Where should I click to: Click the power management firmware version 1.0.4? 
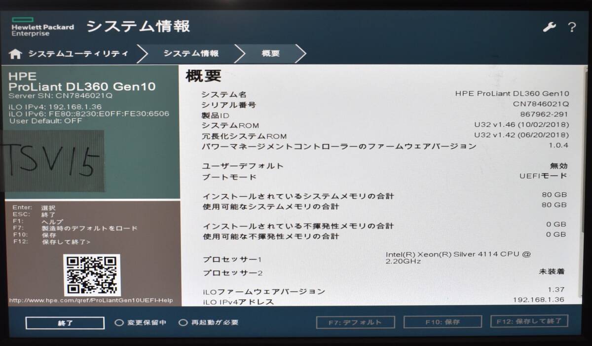(558, 145)
